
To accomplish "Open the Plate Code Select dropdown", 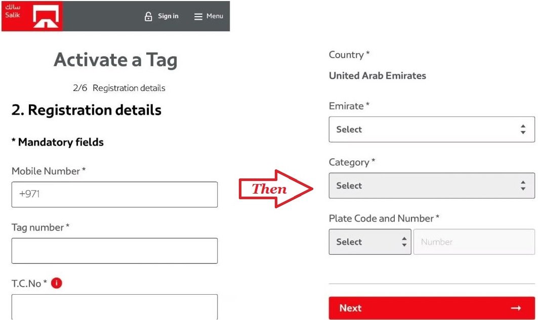I will [370, 242].
